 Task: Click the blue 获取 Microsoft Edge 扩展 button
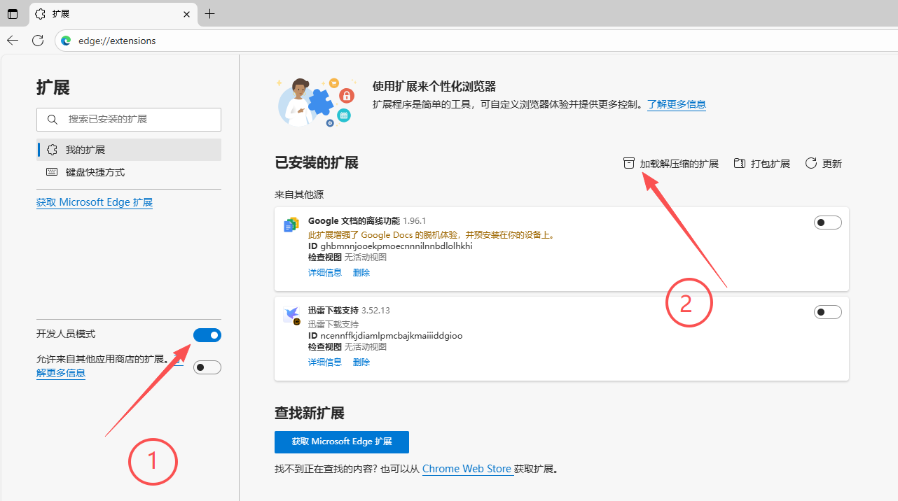click(341, 442)
